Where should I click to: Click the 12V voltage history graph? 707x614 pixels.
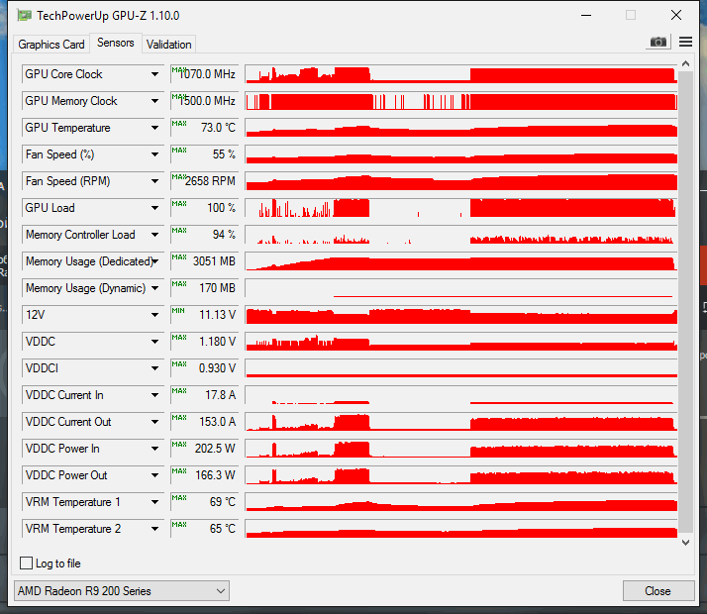pos(461,315)
